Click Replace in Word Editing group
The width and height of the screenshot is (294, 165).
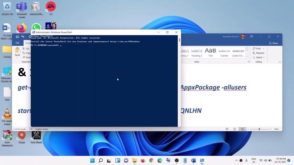pyautogui.click(x=258, y=53)
